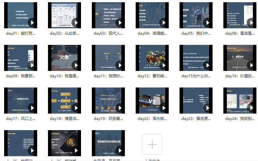The height and width of the screenshot is (161, 258).
Task: Click the play icon on day16 video
Action: (x=251, y=65)
